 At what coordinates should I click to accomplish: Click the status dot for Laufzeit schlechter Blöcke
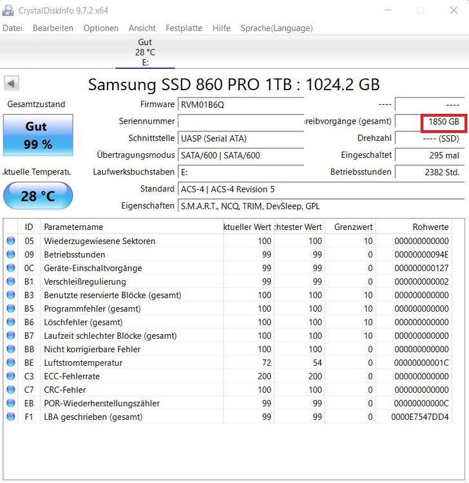pyautogui.click(x=11, y=336)
